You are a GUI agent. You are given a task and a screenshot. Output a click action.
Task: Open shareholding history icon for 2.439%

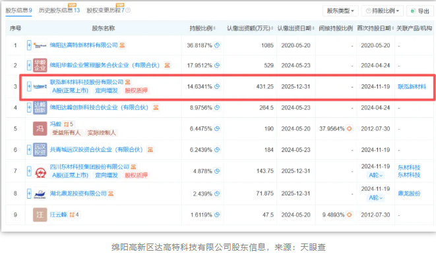[217, 193]
